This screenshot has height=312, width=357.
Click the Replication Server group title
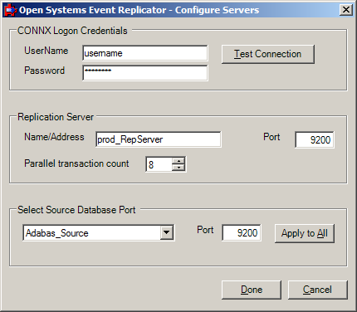(x=56, y=117)
